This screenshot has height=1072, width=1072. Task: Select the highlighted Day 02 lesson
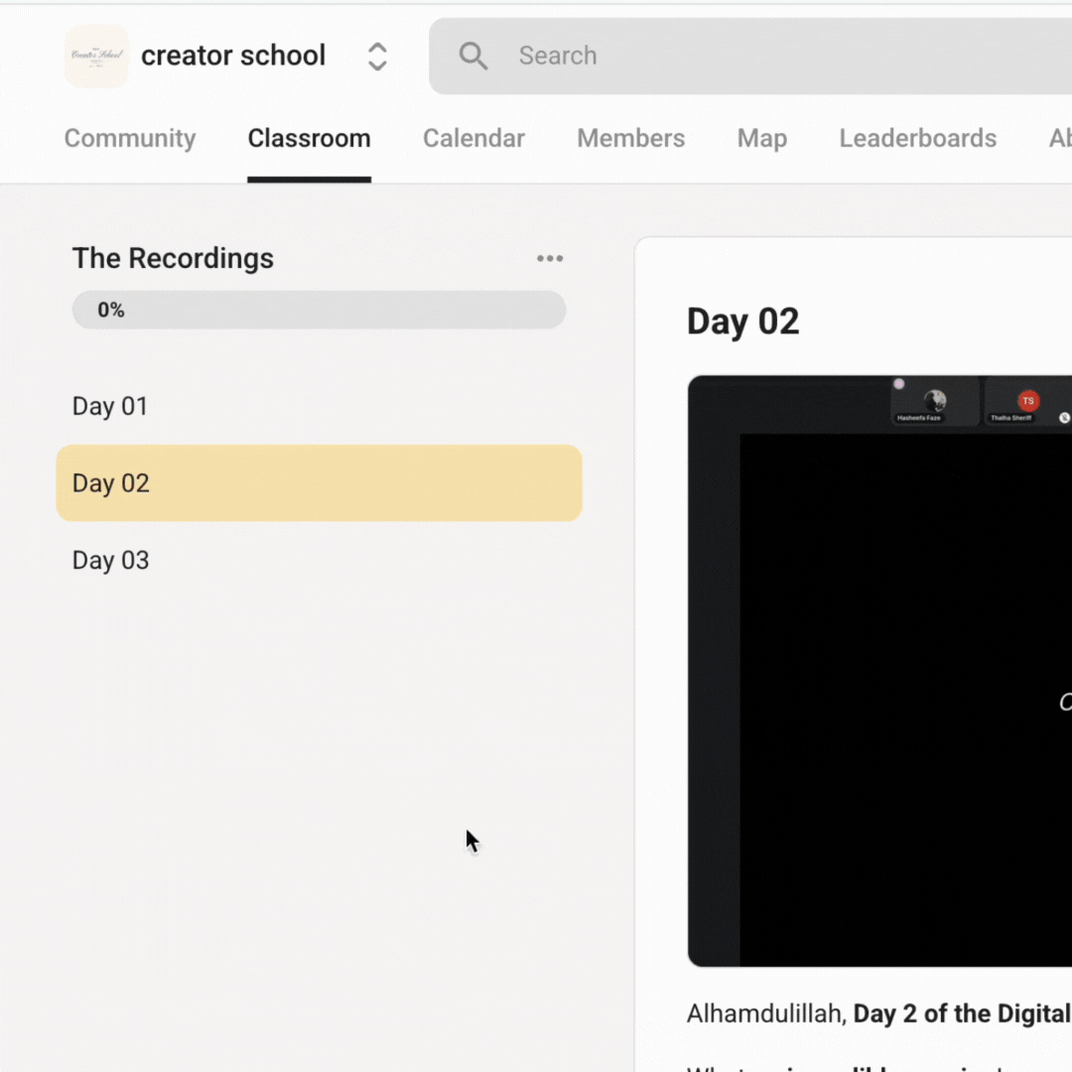tap(319, 483)
